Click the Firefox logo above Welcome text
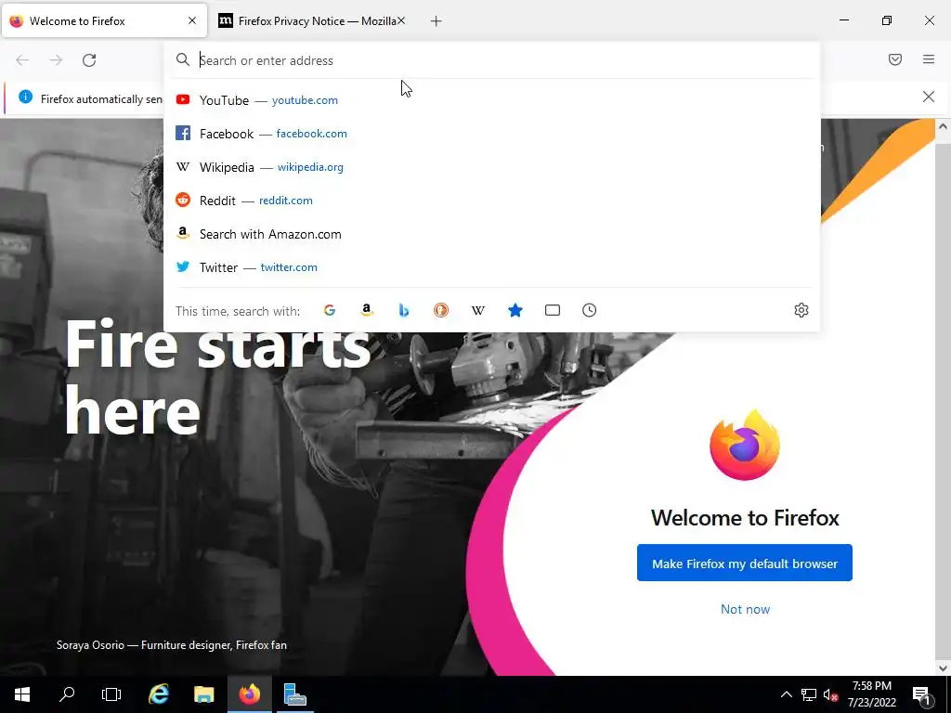 click(745, 446)
